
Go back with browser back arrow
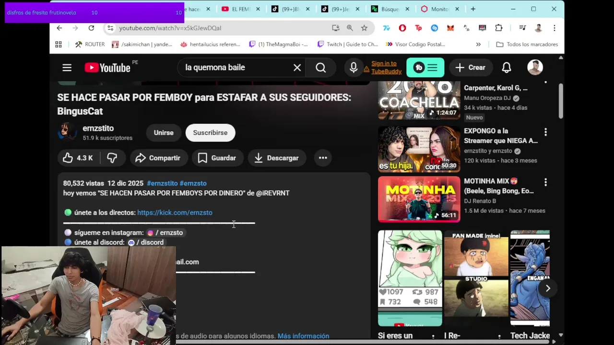click(59, 28)
